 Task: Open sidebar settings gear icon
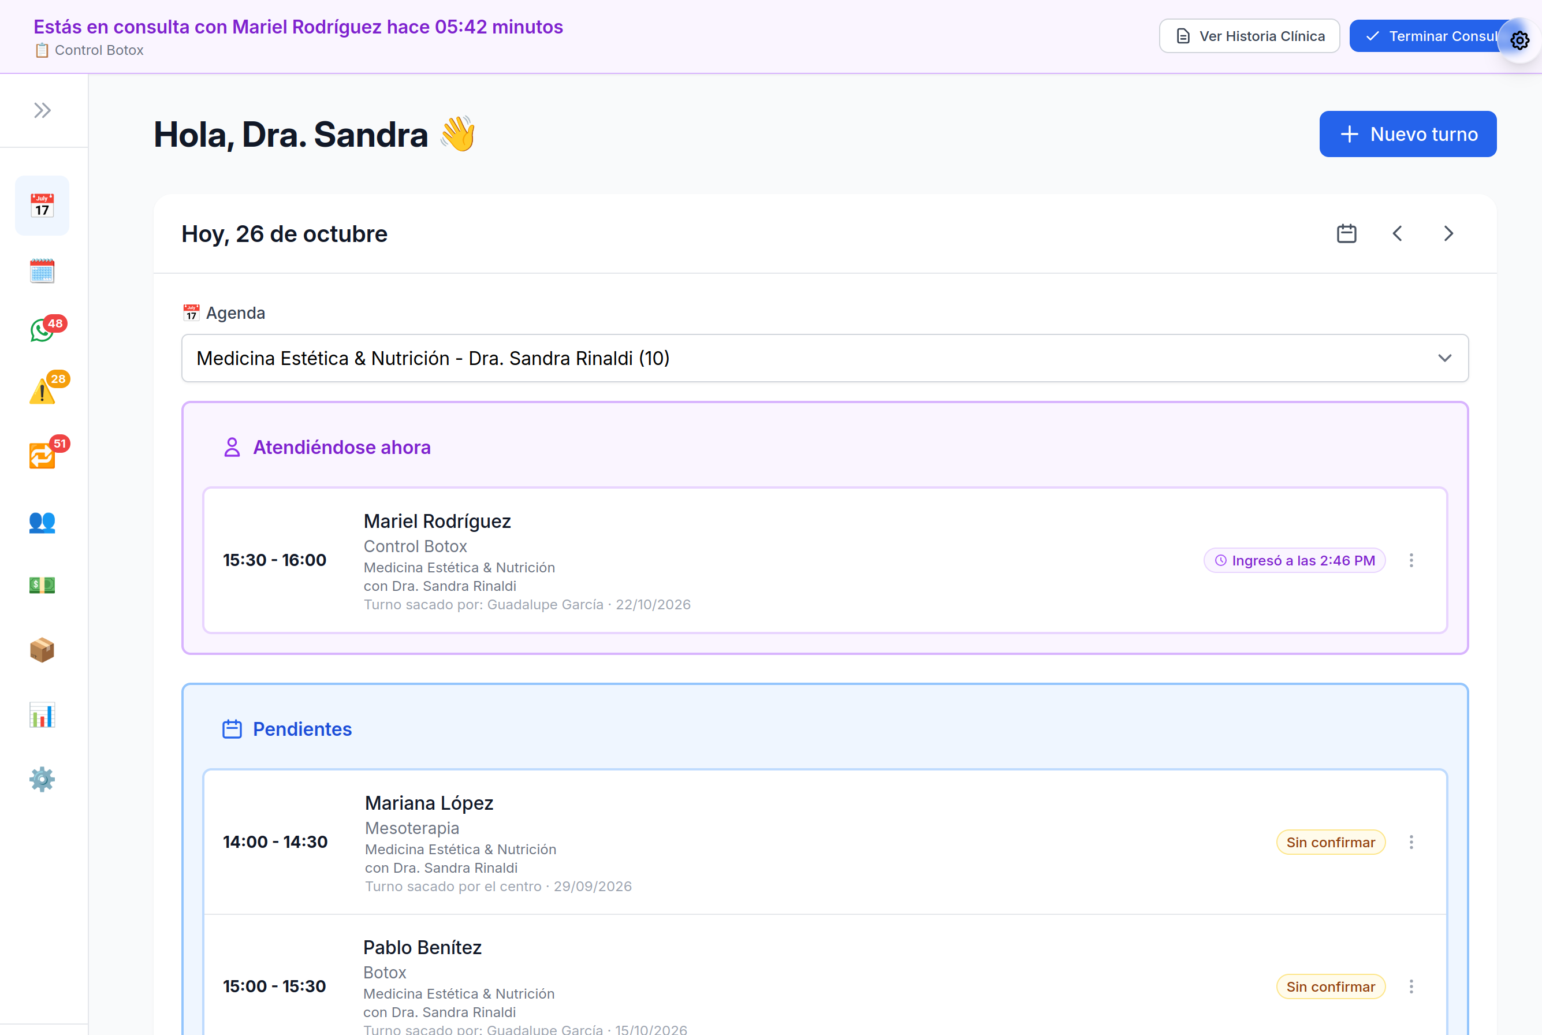coord(42,780)
